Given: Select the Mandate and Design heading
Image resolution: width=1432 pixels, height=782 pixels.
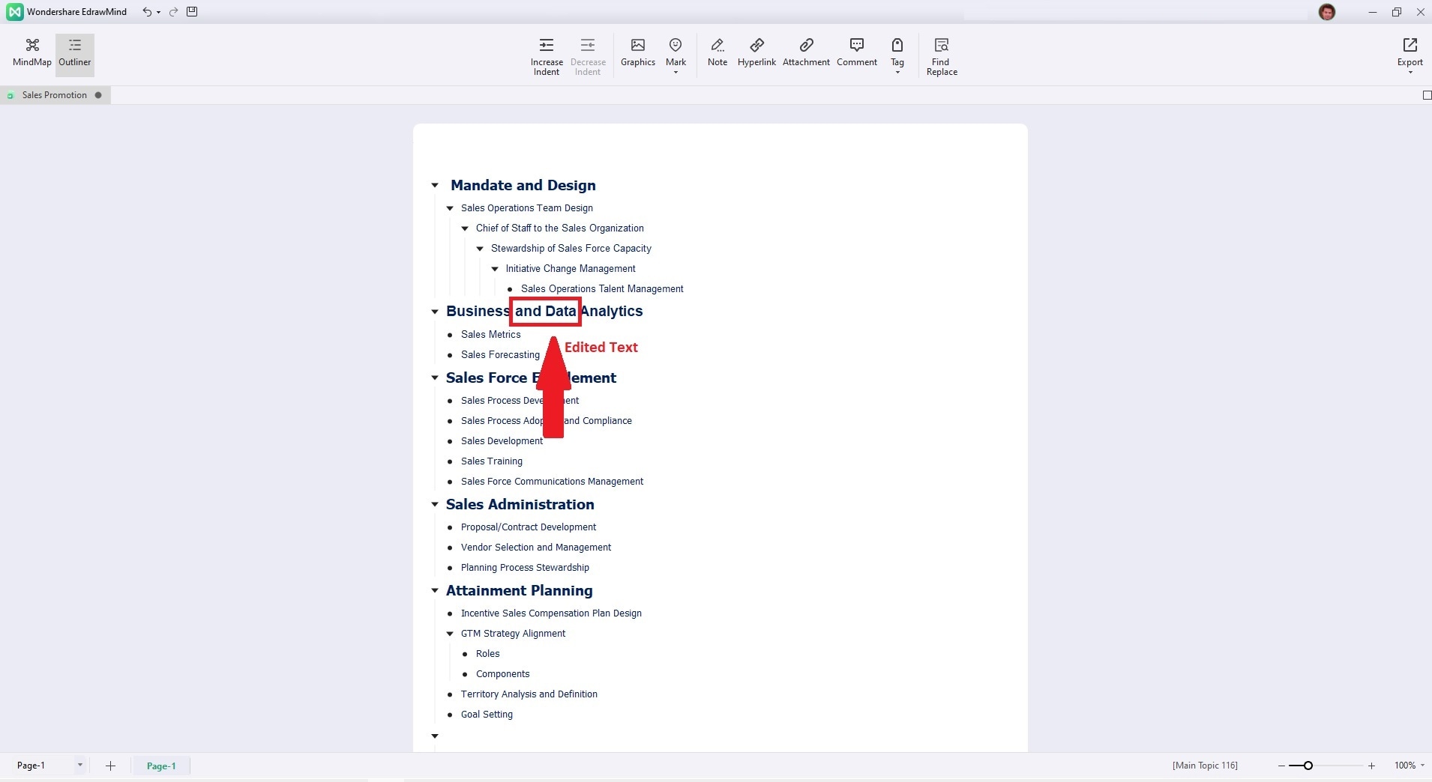Looking at the screenshot, I should 523,185.
